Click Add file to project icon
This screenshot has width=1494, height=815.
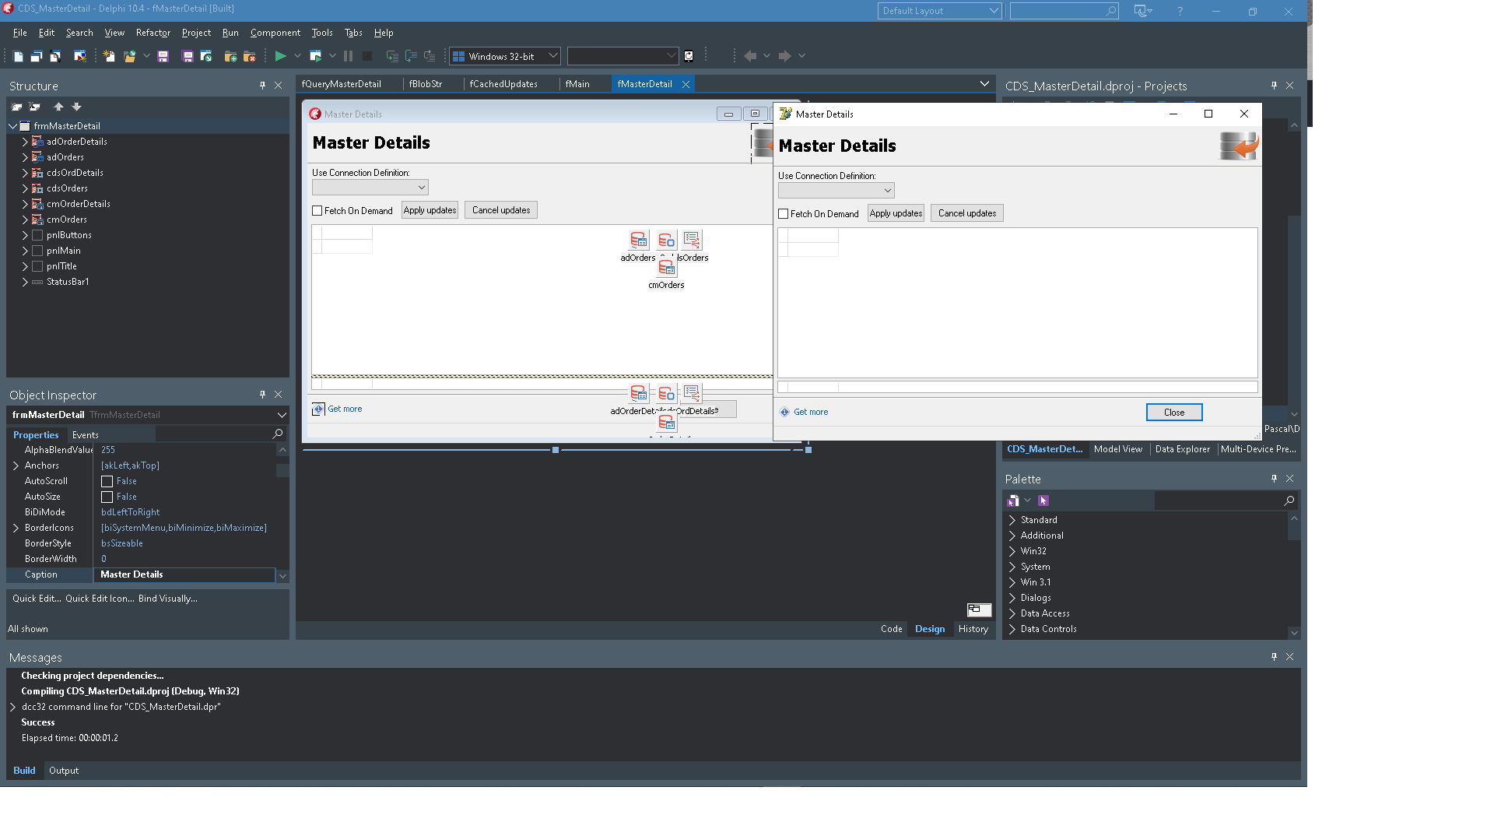point(230,56)
